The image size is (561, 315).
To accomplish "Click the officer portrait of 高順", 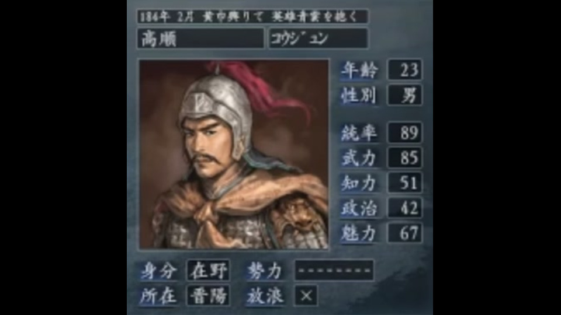I will pyautogui.click(x=234, y=154).
